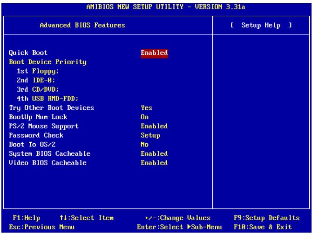312x234 pixels.
Task: Change the Setup value for Password Check
Action: point(150,135)
